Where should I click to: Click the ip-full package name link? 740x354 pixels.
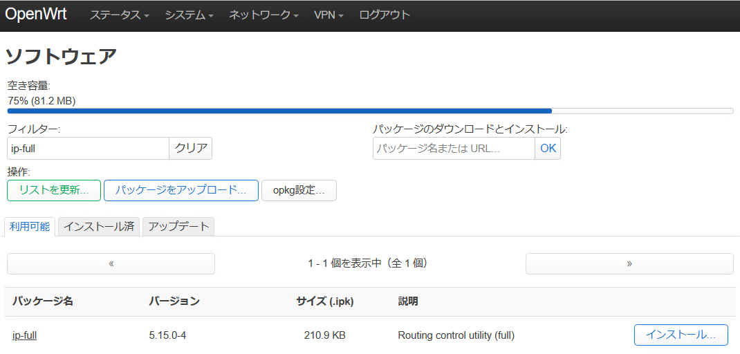click(24, 335)
